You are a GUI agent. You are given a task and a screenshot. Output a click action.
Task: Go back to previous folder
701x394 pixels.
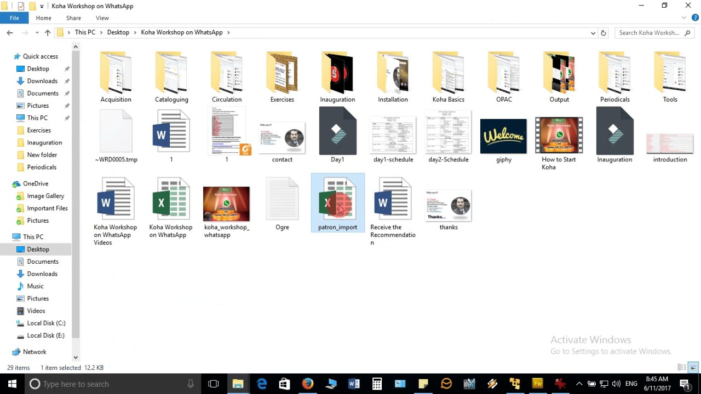click(10, 33)
